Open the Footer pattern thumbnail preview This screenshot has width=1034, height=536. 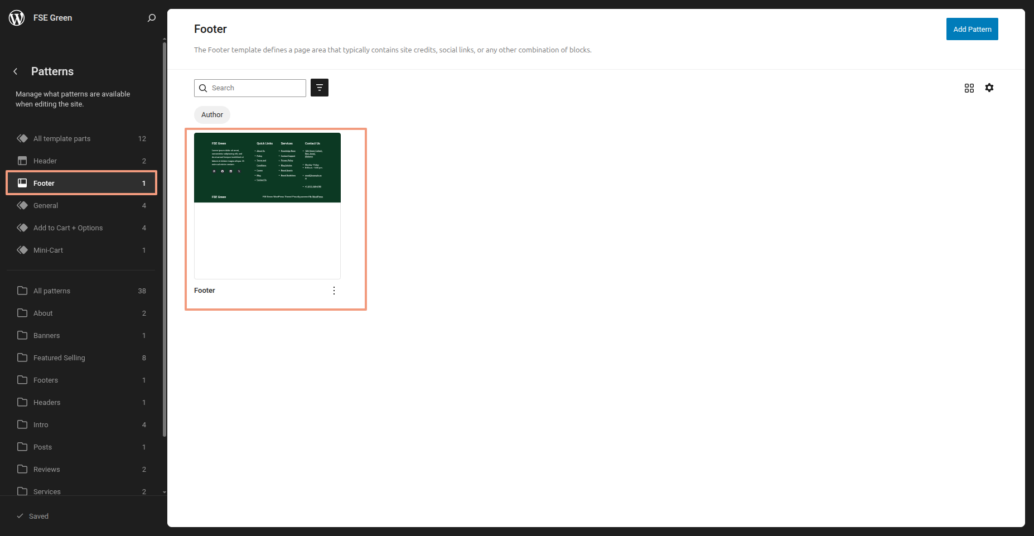[x=267, y=205]
